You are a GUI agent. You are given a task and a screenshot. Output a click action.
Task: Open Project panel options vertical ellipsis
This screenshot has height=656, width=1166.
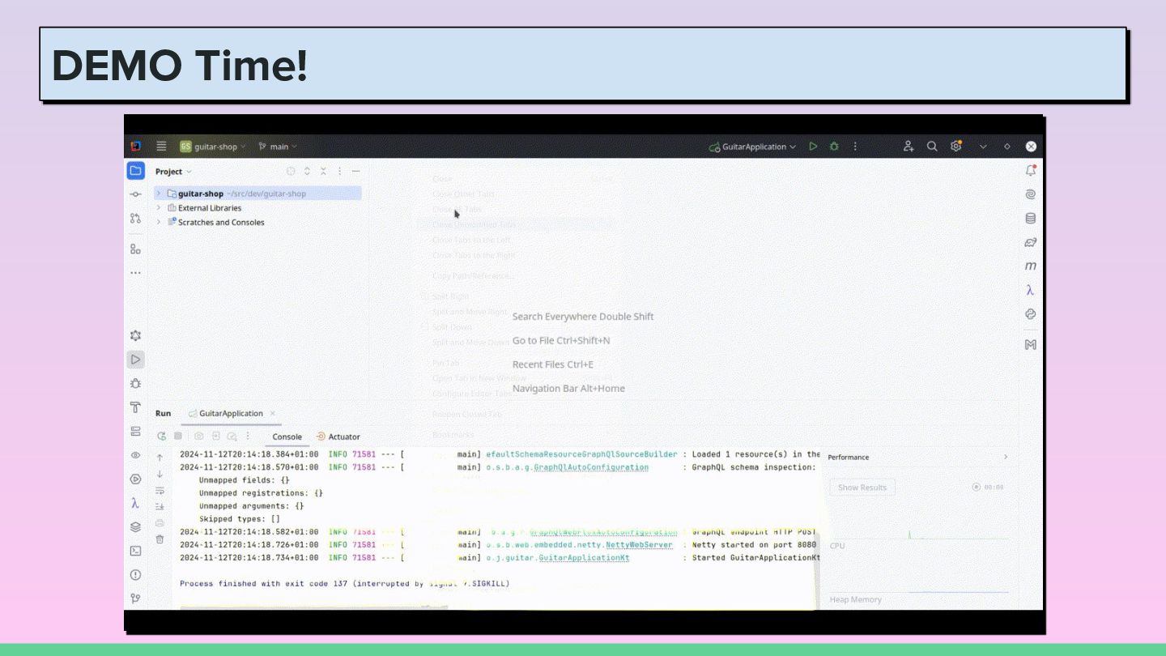coord(339,171)
